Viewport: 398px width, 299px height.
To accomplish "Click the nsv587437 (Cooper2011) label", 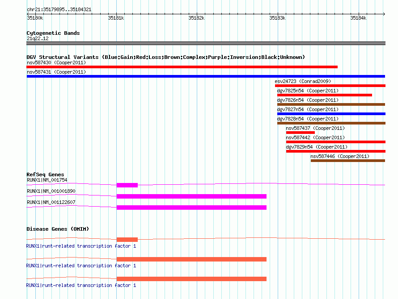I will [x=316, y=128].
